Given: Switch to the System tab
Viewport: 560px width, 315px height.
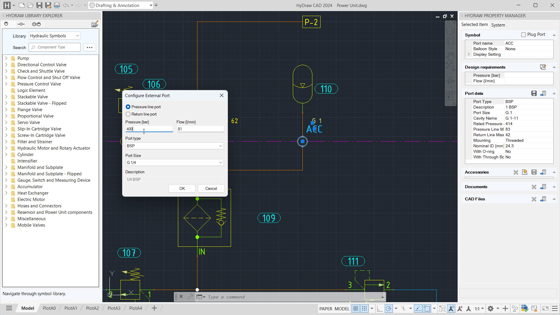Looking at the screenshot, I should click(x=498, y=25).
